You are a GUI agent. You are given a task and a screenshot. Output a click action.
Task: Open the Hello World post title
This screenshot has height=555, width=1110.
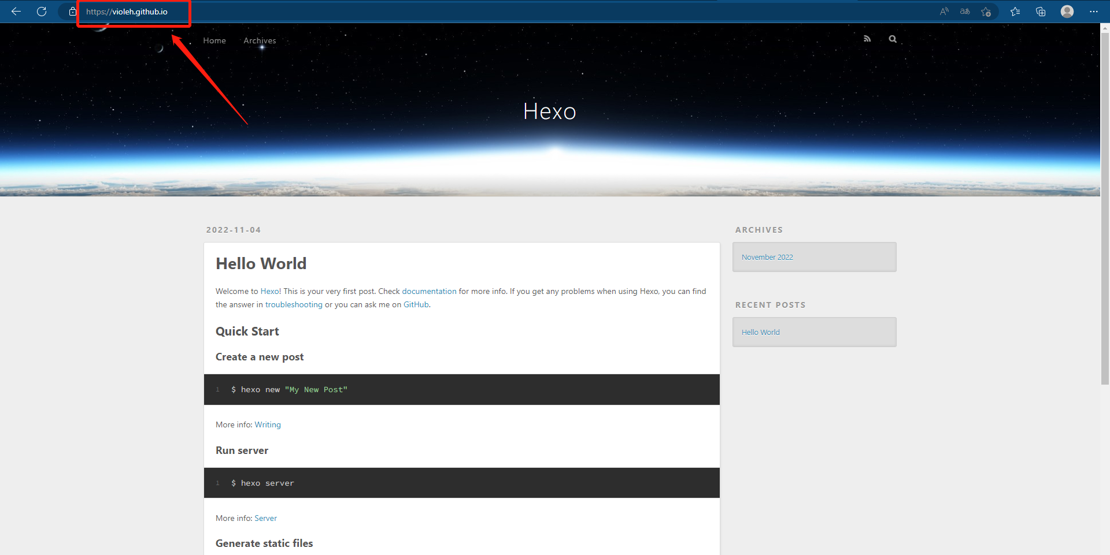click(261, 263)
